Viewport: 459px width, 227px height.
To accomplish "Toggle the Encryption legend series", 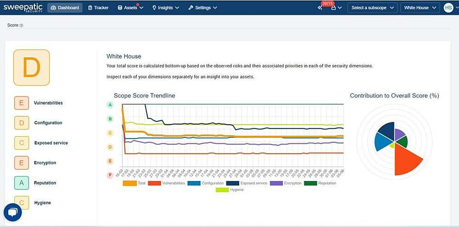I will pyautogui.click(x=286, y=183).
